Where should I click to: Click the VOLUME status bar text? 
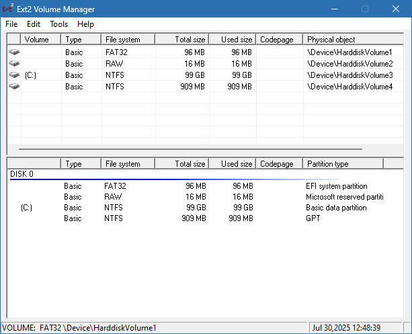79,328
